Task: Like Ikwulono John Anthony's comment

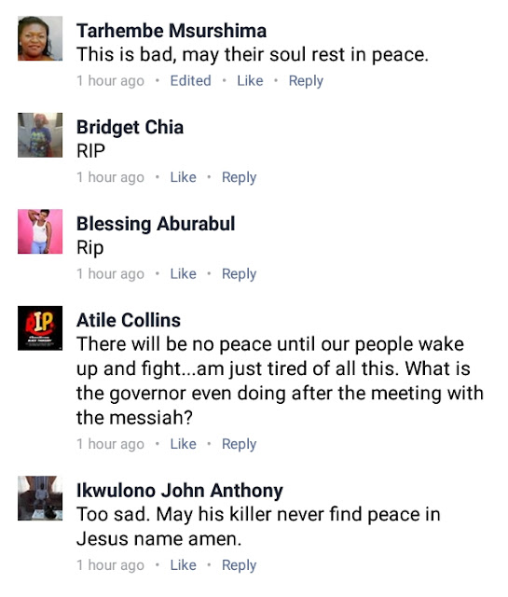Action: point(183,565)
